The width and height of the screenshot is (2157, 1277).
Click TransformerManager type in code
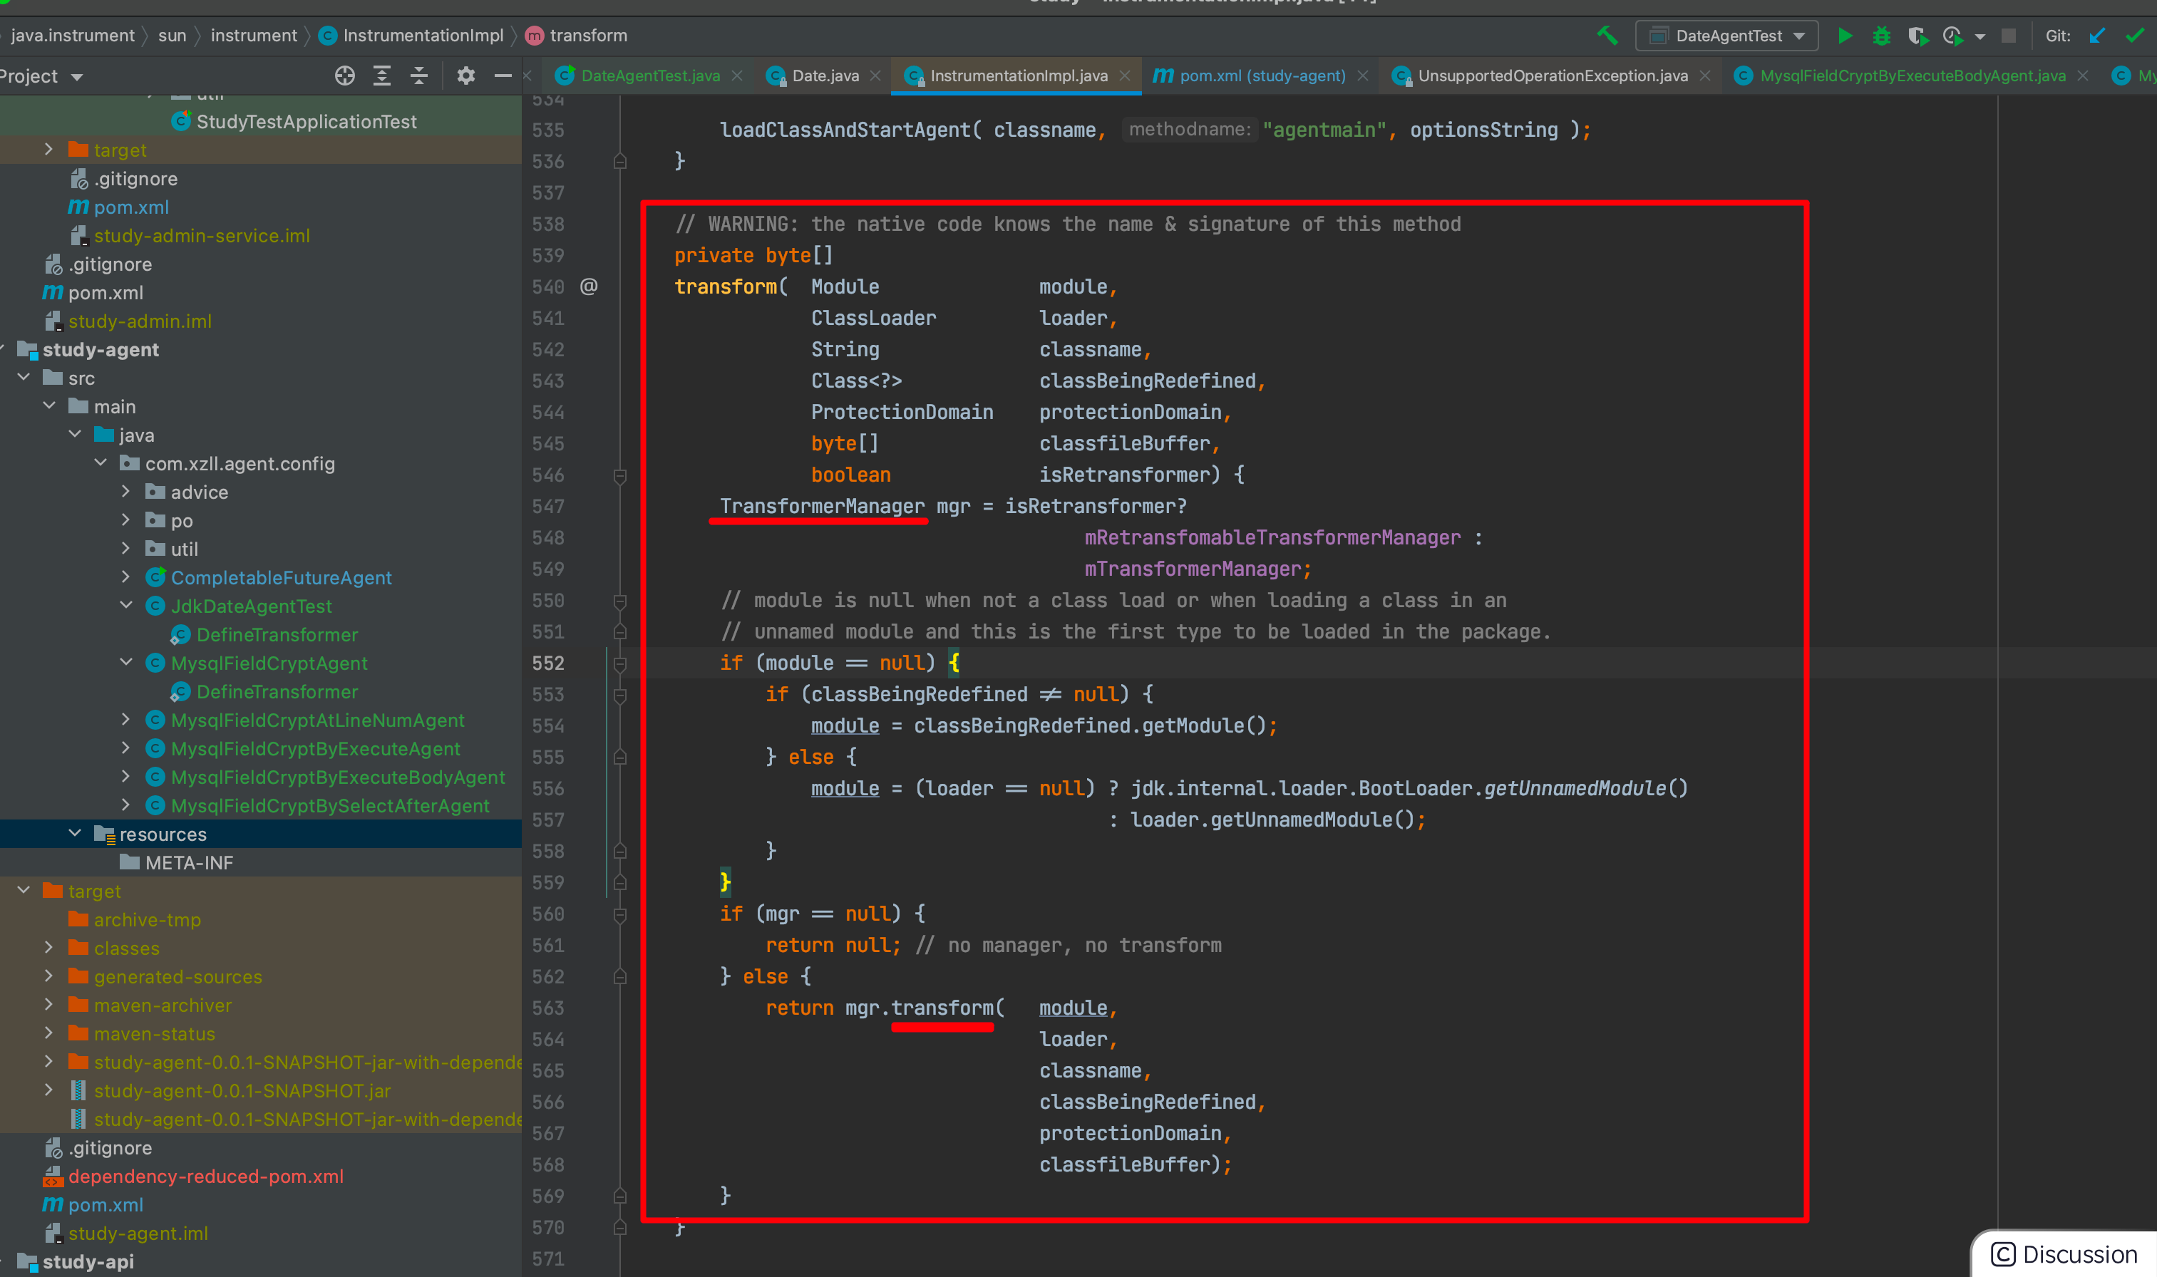822,506
